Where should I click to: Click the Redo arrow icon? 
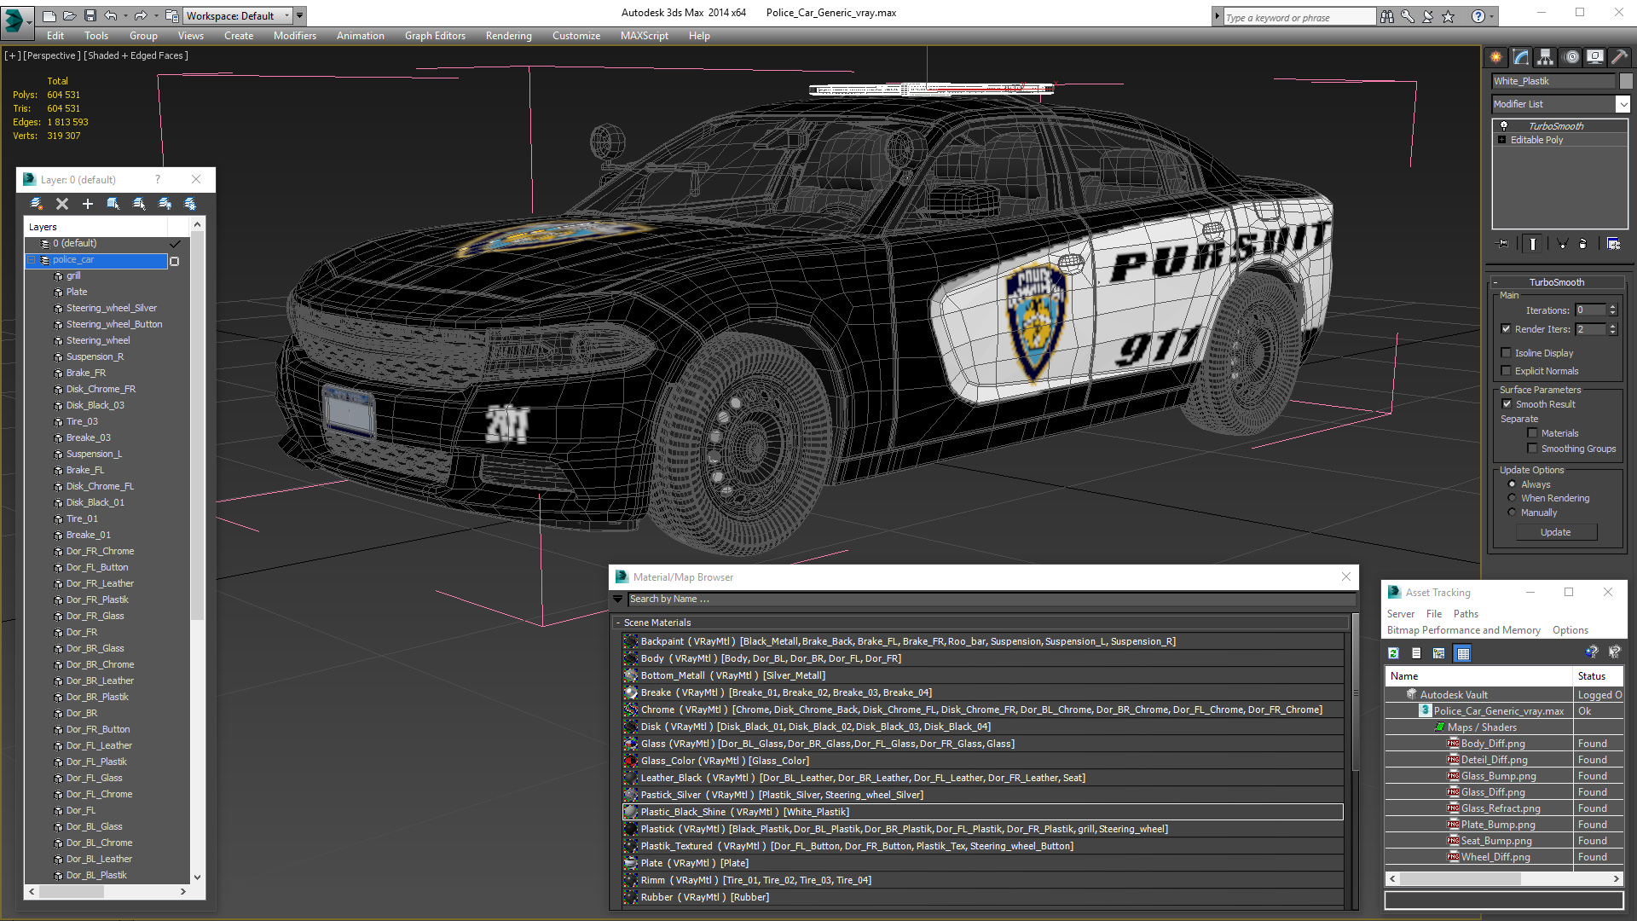[x=141, y=15]
